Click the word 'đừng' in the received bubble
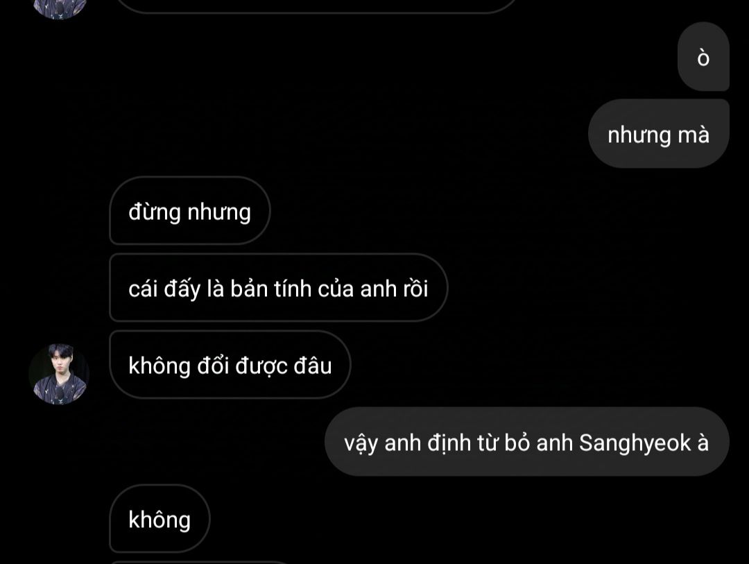The width and height of the screenshot is (749, 564). click(x=155, y=212)
